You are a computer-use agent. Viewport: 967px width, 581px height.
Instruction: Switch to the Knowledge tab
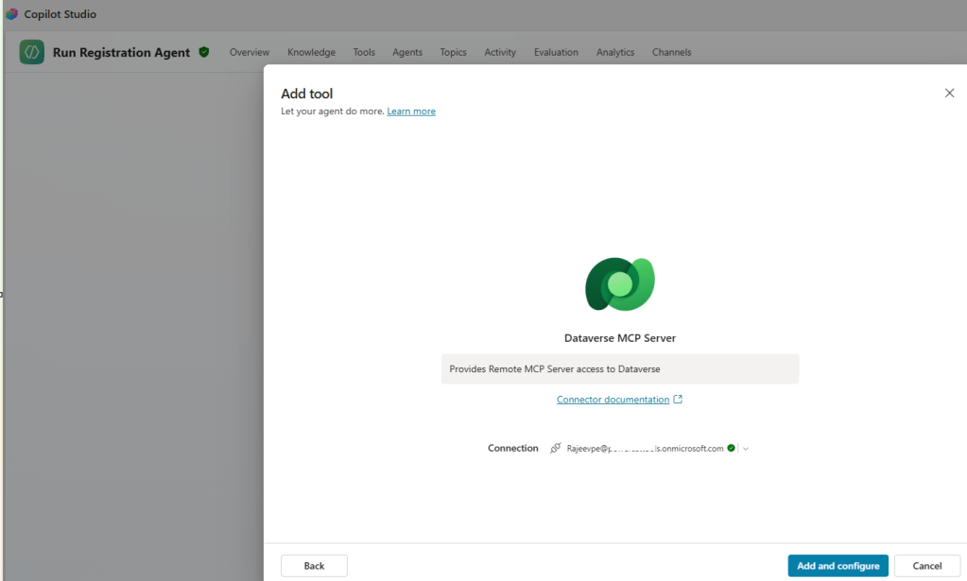pyautogui.click(x=311, y=53)
